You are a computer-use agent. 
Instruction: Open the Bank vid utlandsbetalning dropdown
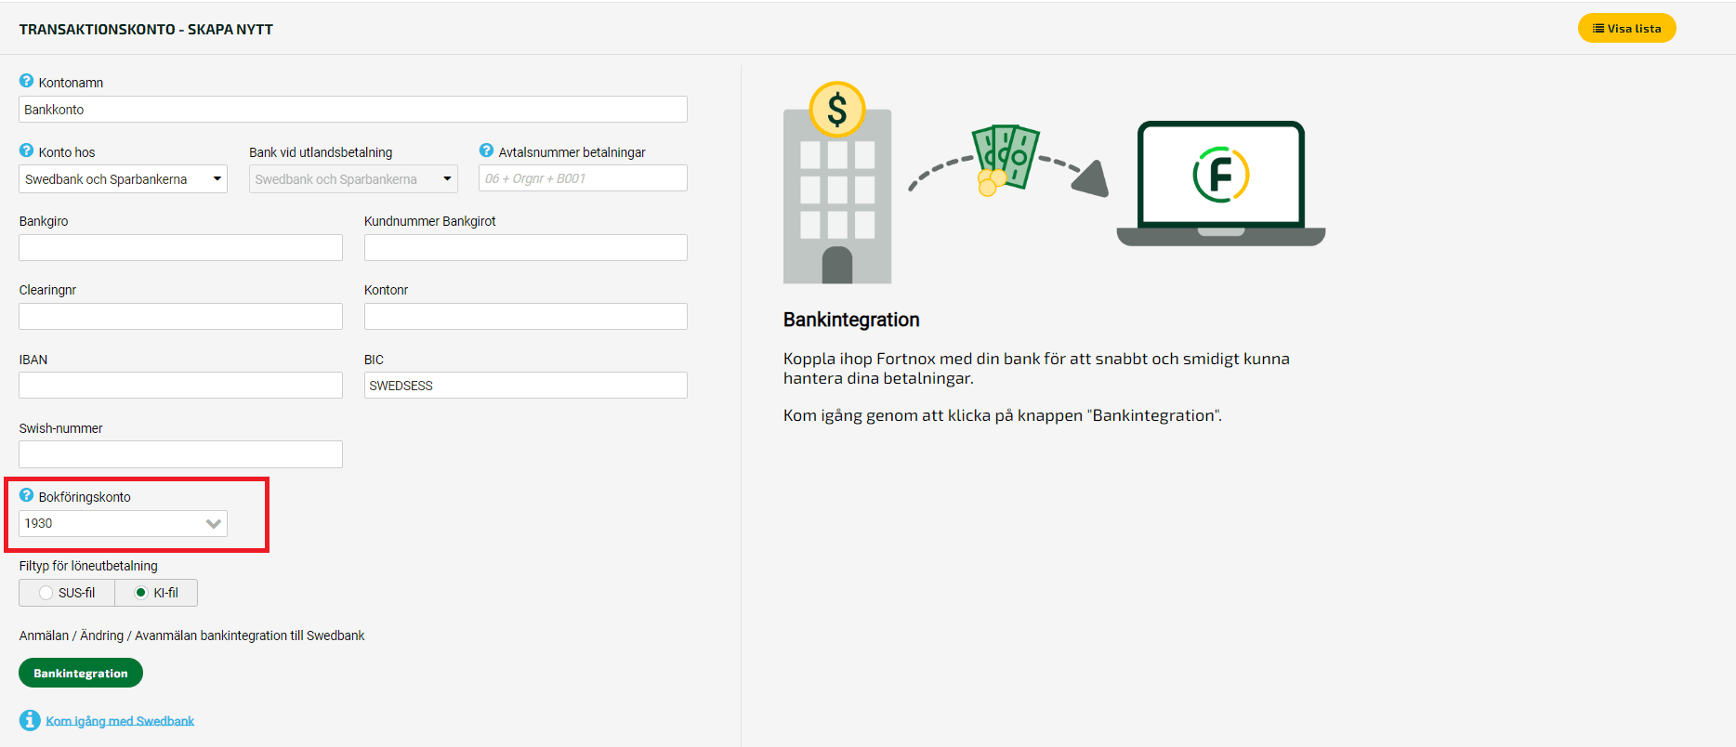(353, 179)
